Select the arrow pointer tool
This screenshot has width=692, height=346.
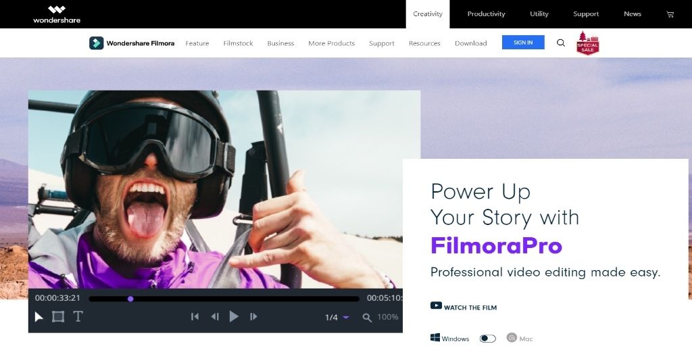(x=39, y=316)
